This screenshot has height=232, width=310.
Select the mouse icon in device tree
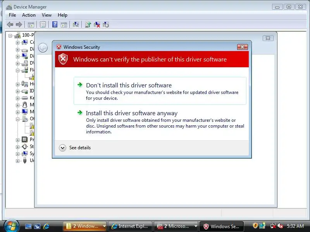click(x=25, y=105)
